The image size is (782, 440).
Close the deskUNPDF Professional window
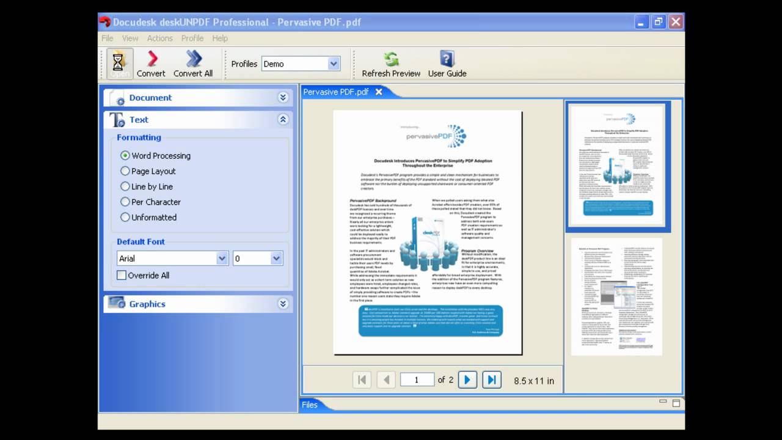(x=676, y=22)
